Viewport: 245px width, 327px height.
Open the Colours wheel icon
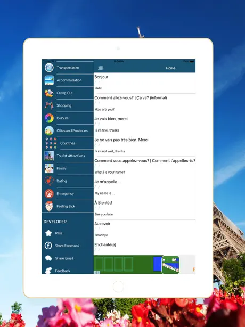coord(49,118)
